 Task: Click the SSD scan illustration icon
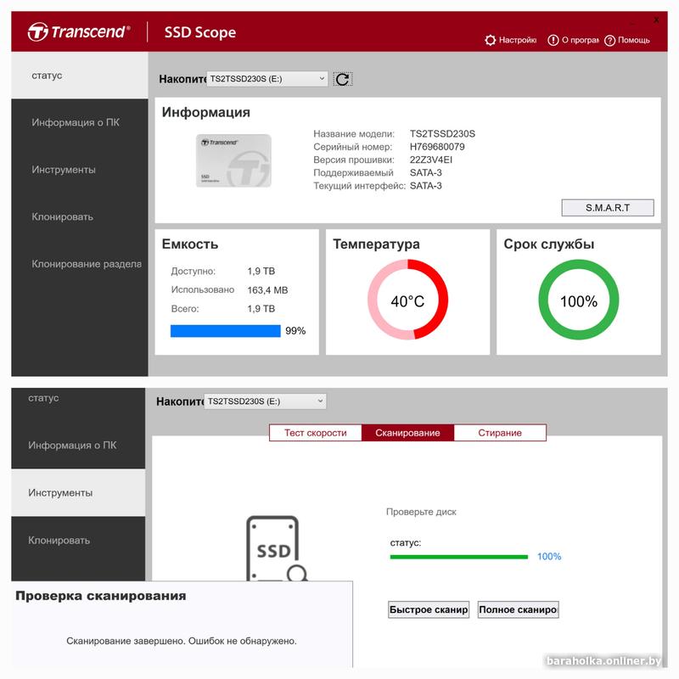pos(277,548)
